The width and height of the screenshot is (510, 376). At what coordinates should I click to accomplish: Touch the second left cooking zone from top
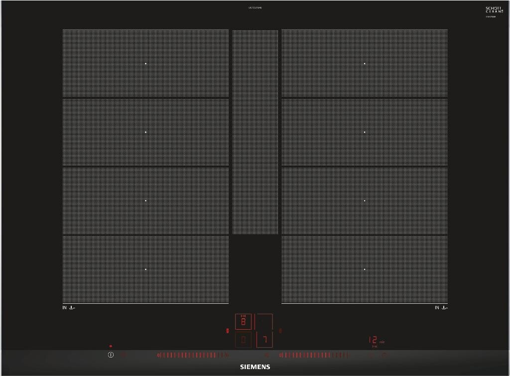[145, 132]
